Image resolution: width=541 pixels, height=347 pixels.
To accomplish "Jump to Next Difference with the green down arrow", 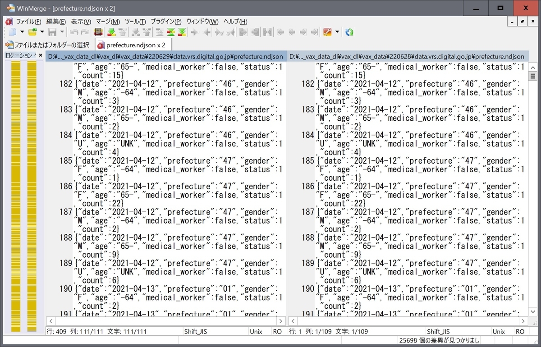I will pyautogui.click(x=111, y=32).
